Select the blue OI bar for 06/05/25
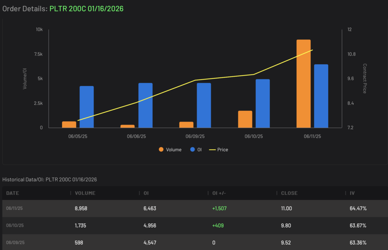 click(87, 107)
